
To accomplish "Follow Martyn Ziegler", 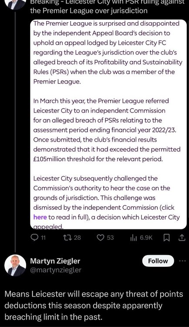I will click(158, 261).
